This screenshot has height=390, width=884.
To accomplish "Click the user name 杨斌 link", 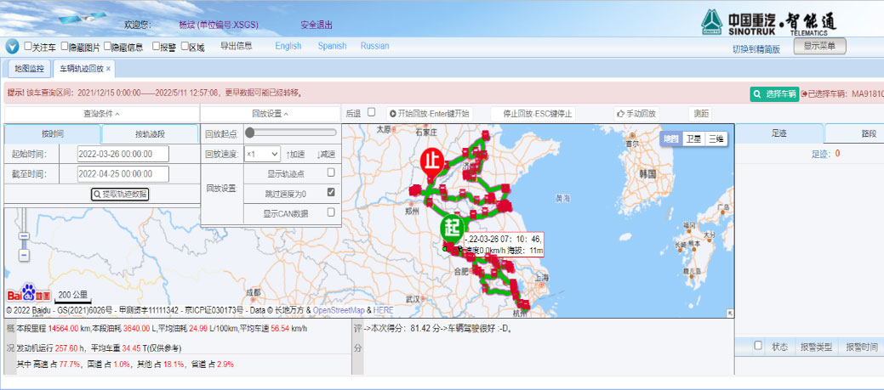I will coord(218,25).
